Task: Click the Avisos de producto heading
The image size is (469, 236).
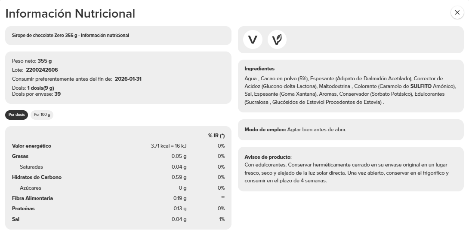Action: tap(268, 157)
